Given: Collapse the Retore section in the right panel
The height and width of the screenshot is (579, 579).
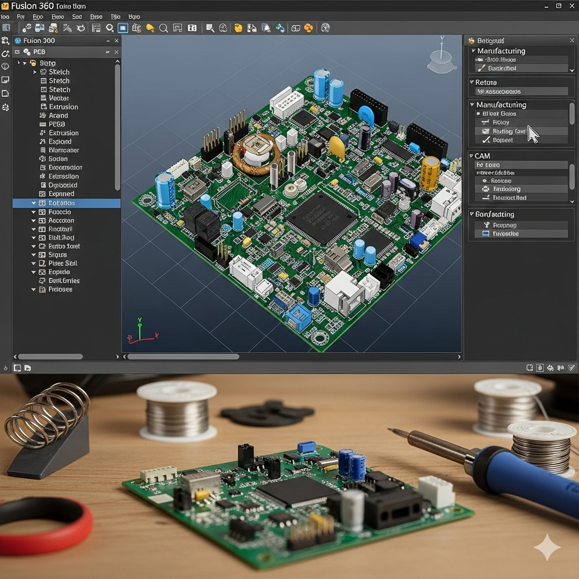Looking at the screenshot, I should pos(472,82).
